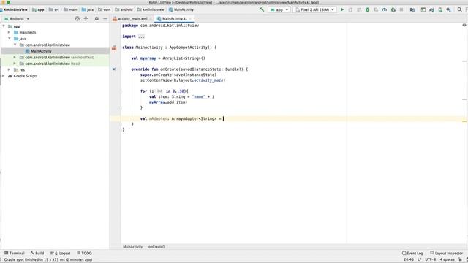
Task: Click the class gutter icon beside MainActivity
Action: click(x=114, y=47)
